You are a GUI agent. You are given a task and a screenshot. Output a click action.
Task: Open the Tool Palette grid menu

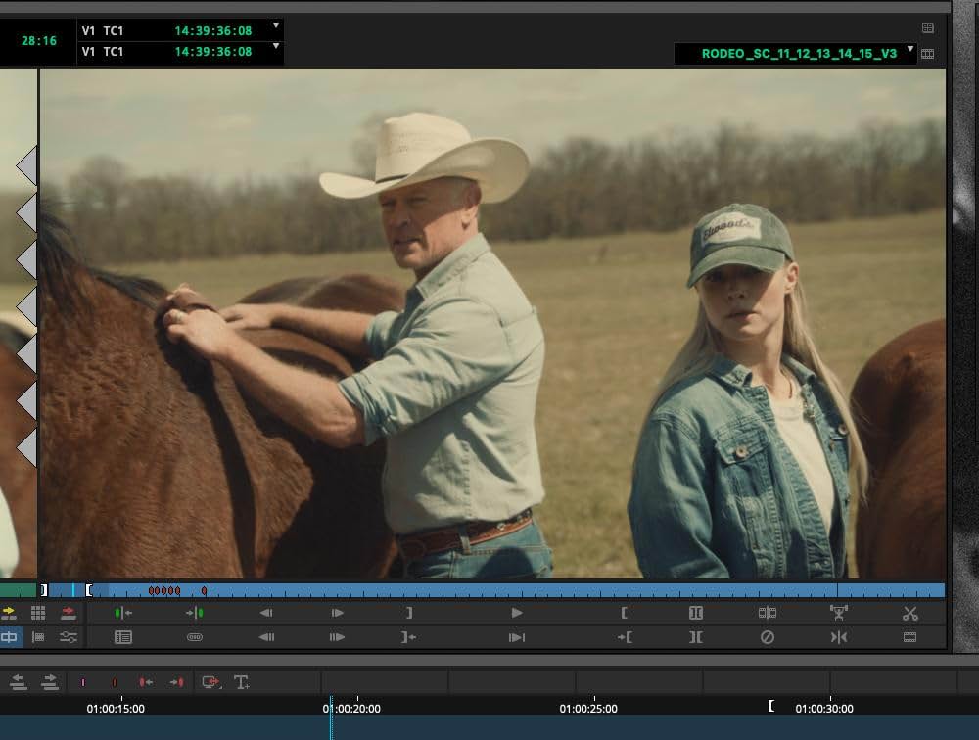(38, 613)
